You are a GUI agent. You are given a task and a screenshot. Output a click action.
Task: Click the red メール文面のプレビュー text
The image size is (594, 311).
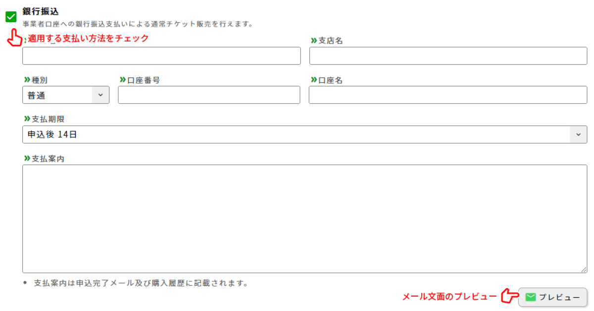tap(449, 297)
